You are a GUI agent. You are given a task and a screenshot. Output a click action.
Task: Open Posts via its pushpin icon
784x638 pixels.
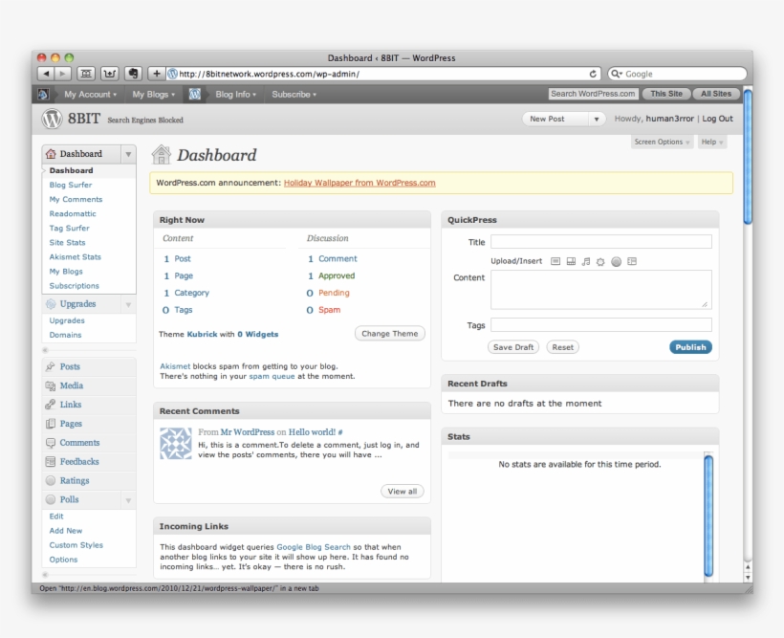click(51, 366)
